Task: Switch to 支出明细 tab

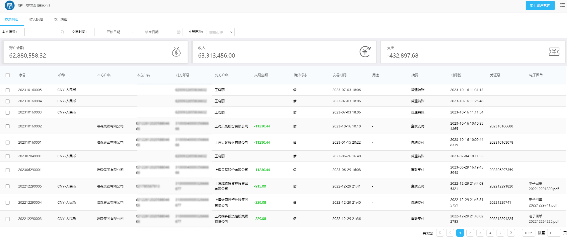Action: (x=61, y=20)
